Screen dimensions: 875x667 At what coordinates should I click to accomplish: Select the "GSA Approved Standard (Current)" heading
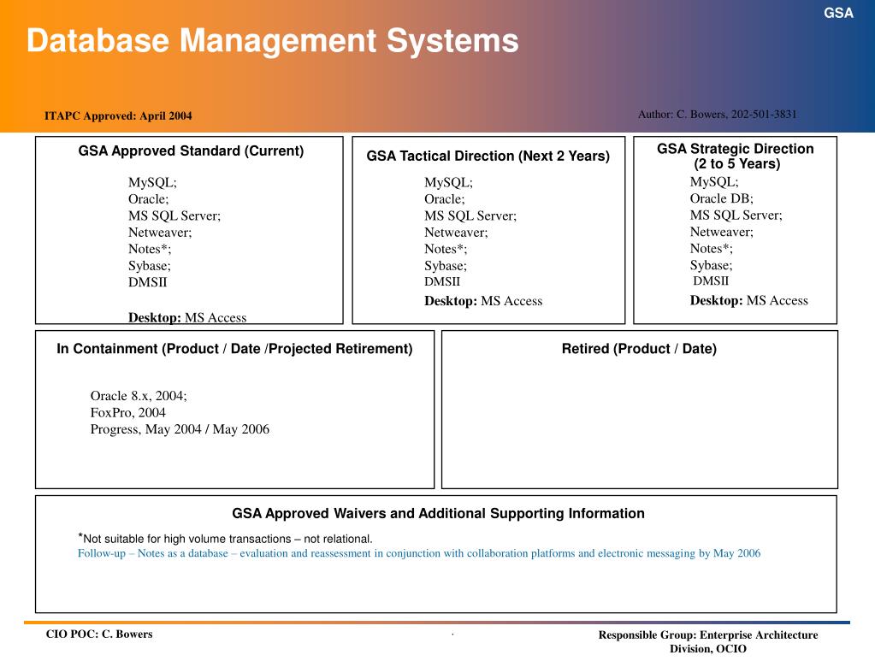[x=191, y=151]
